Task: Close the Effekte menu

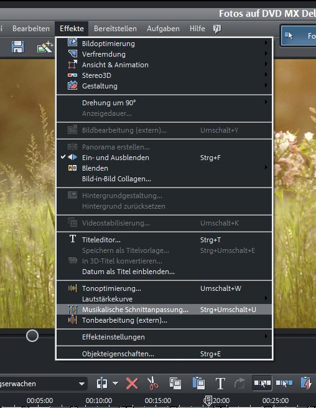Action: (72, 29)
